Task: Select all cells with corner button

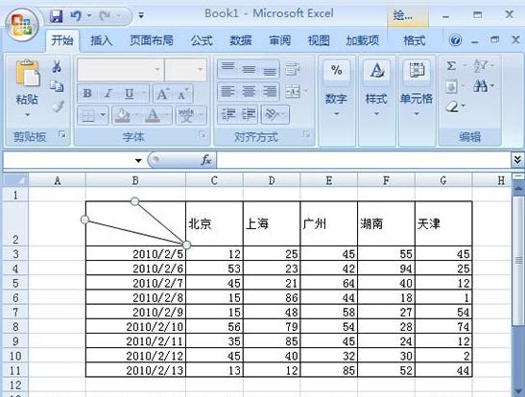Action: (x=15, y=180)
